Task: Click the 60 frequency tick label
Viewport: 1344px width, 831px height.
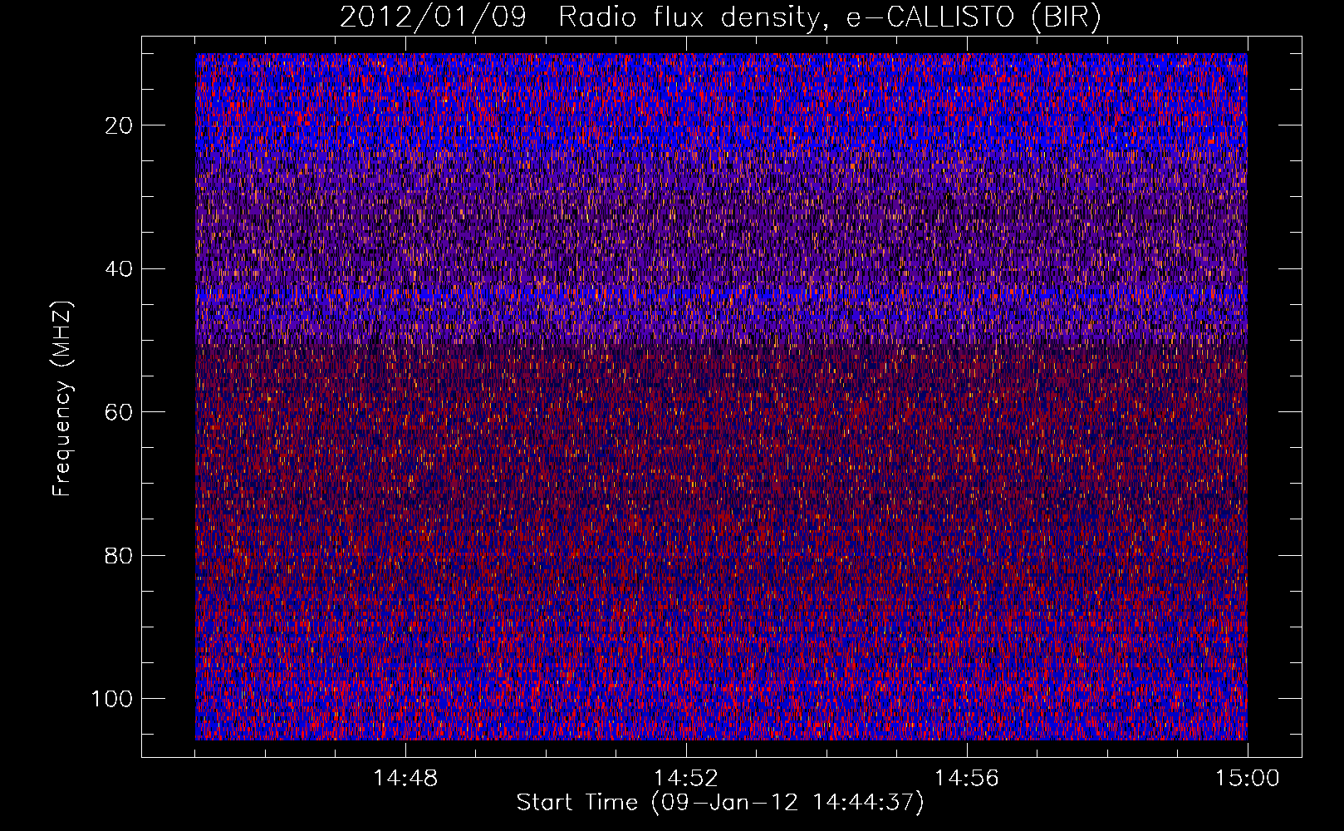Action: [x=120, y=412]
